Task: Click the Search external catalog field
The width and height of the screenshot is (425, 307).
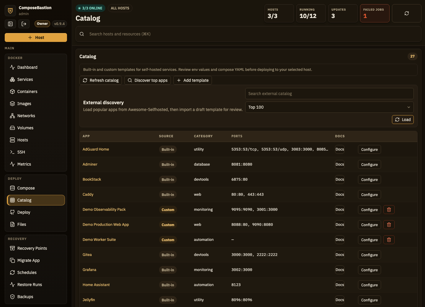Action: point(329,94)
